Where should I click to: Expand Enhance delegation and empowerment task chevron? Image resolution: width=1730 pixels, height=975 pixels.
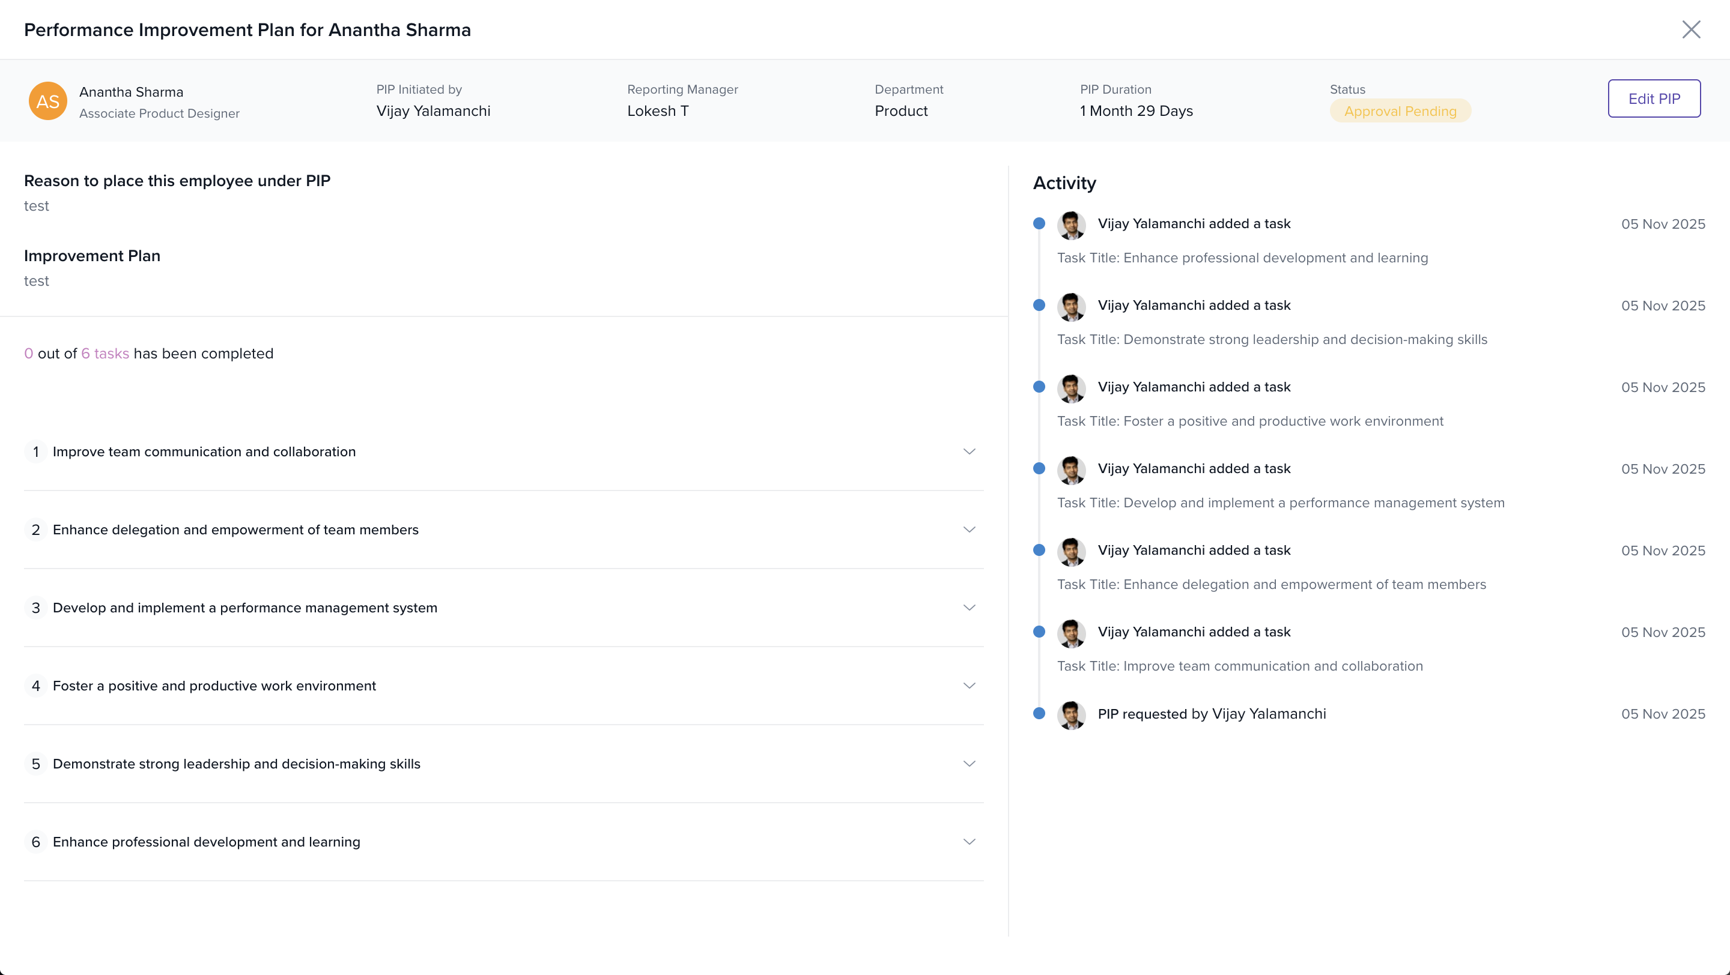tap(968, 530)
